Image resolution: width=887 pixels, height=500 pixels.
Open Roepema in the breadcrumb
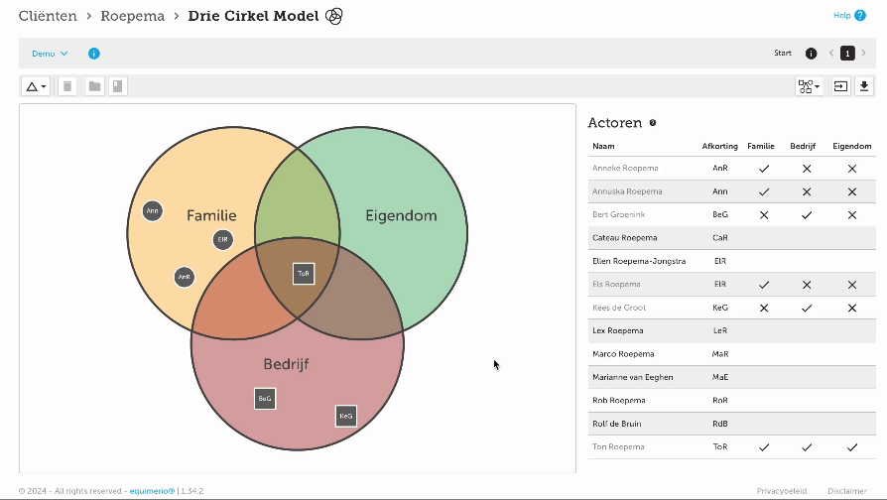(133, 16)
